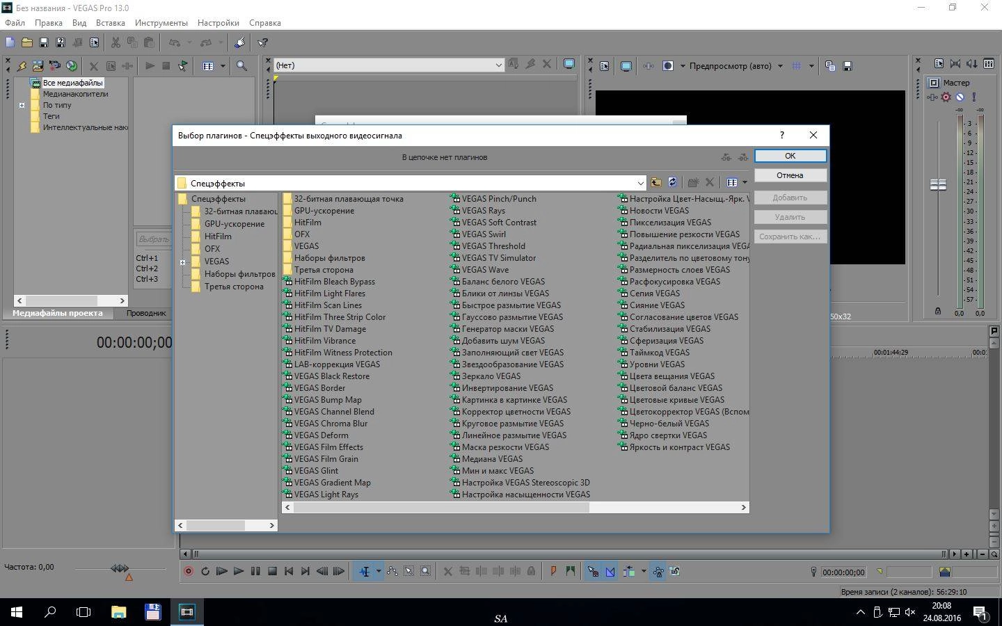Pause playback in the transport bar
The width and height of the screenshot is (1002, 626).
pos(255,571)
